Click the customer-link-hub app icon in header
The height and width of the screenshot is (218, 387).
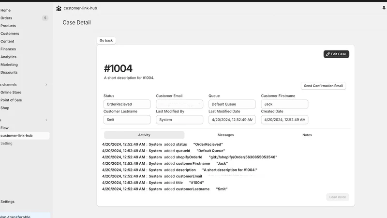tap(59, 8)
